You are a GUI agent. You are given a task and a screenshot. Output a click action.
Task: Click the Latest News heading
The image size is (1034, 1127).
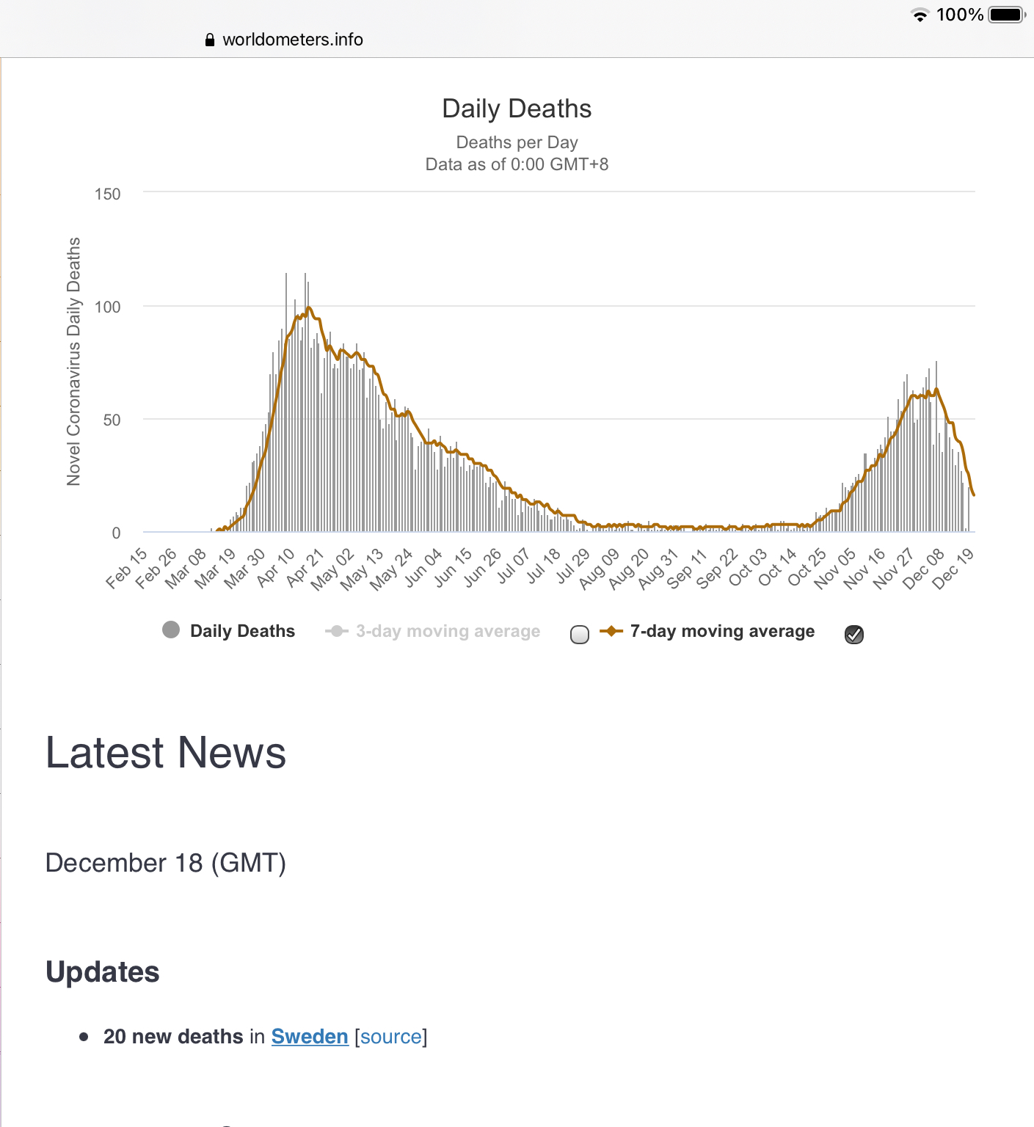coord(166,753)
